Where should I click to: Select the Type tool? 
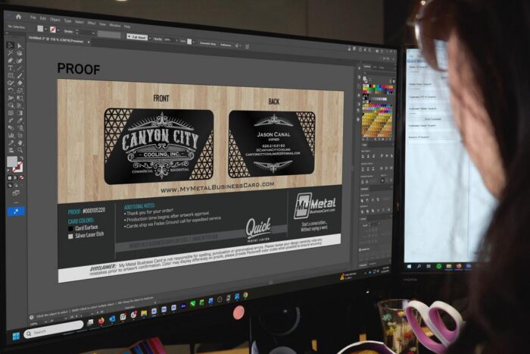point(11,67)
